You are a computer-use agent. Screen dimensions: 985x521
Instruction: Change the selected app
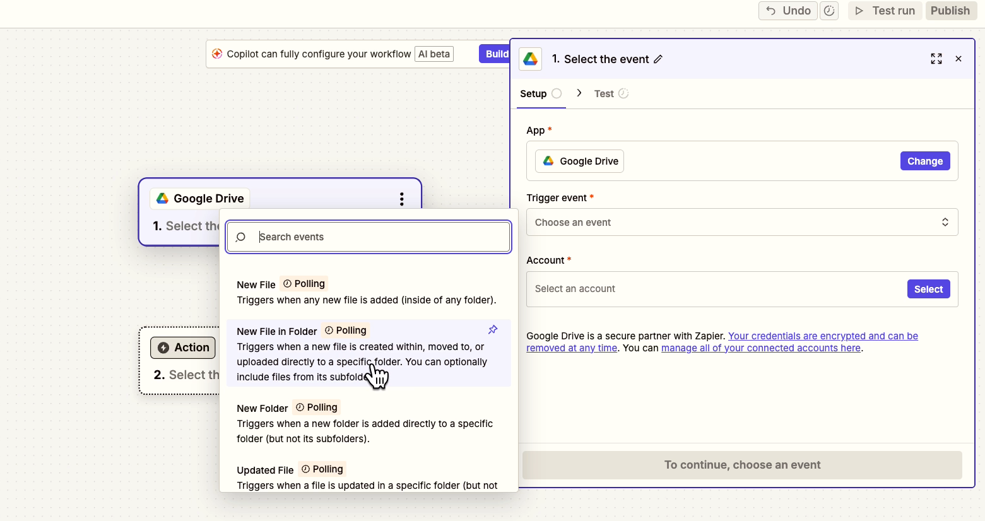tap(925, 161)
